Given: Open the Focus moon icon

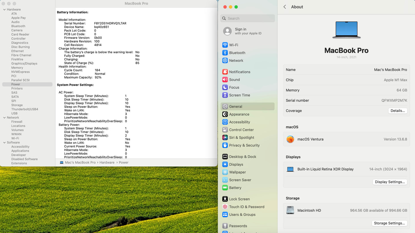Looking at the screenshot, I should pos(225,87).
